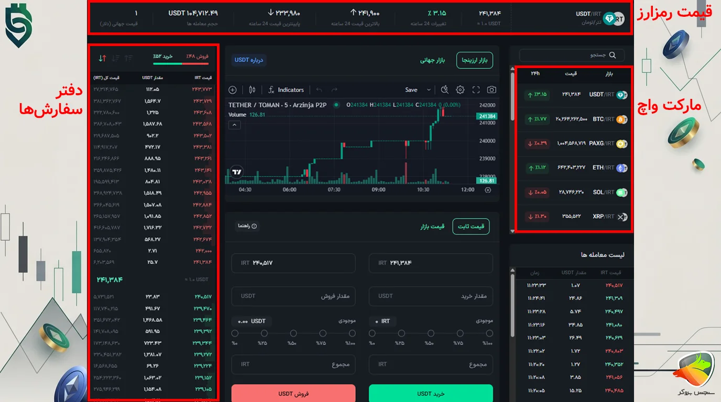Viewport: 721px width, 402px height.
Task: Select the قیمت ثابت order type tab
Action: [471, 226]
